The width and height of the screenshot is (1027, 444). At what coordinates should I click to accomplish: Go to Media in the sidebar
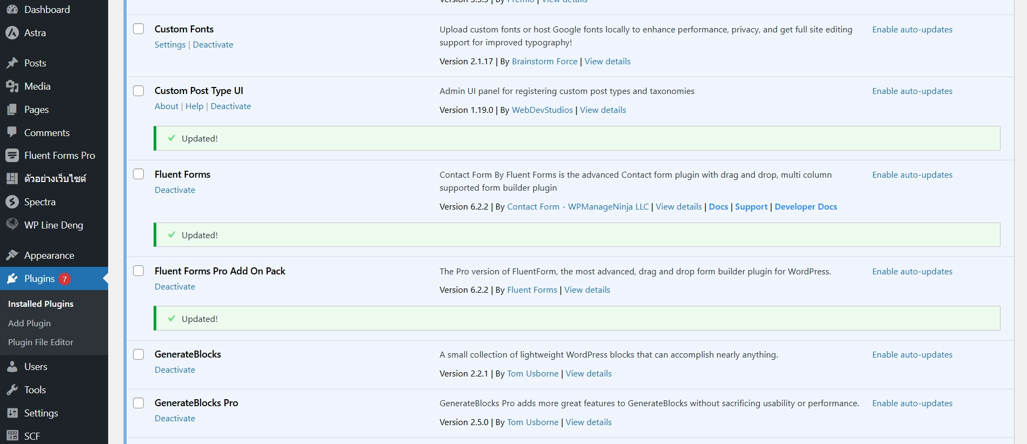click(x=37, y=86)
